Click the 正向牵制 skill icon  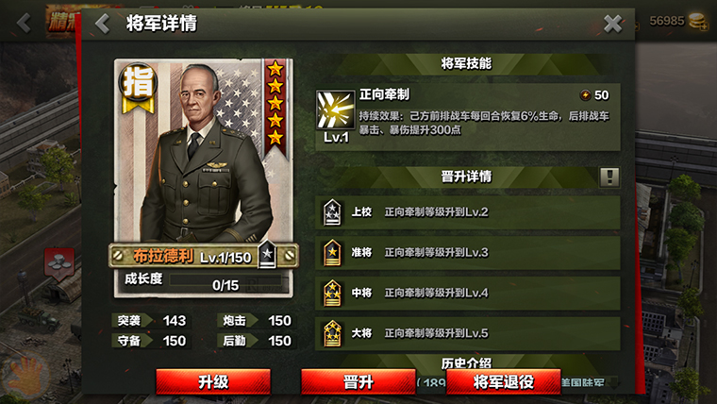coord(335,109)
